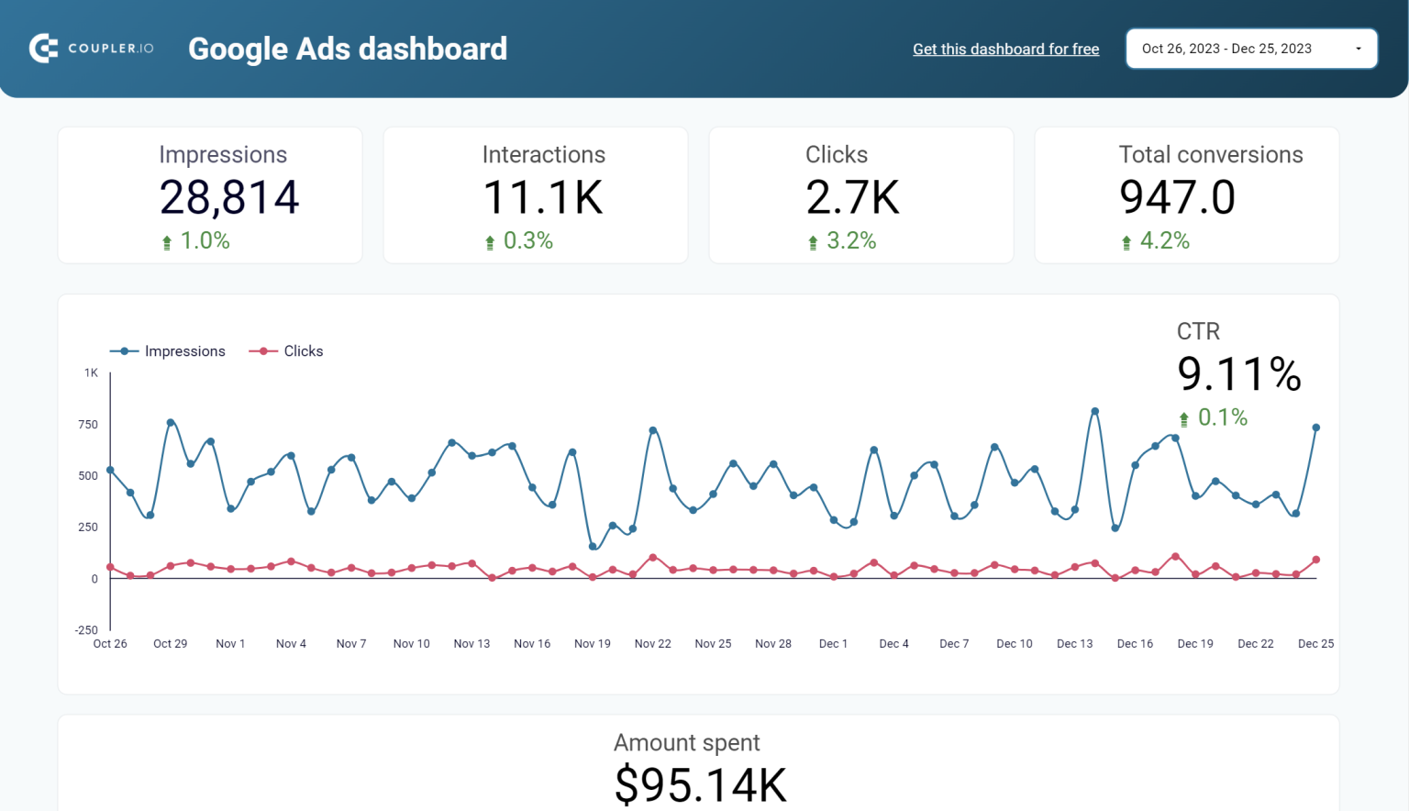This screenshot has height=811, width=1409.
Task: Click the Nov 22 axis label
Action: 653,643
